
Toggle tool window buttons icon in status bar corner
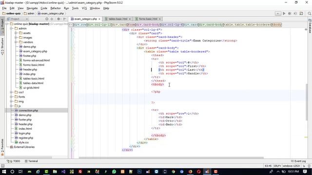(2, 166)
